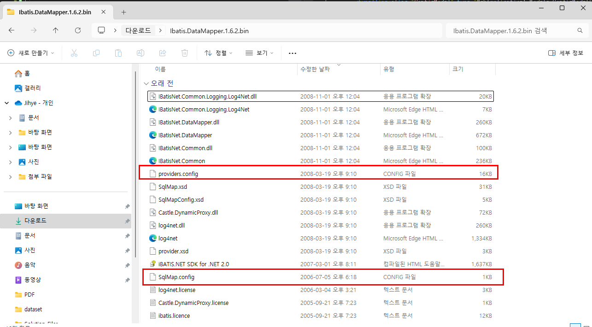Select SqlMap.xsd file
The image size is (592, 327).
coord(321,187)
